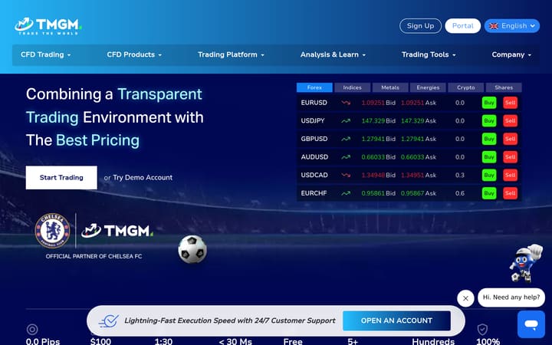Switch to the Energies tab

(x=428, y=87)
